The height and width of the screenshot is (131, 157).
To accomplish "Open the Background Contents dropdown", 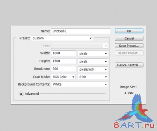I will click(x=80, y=84).
